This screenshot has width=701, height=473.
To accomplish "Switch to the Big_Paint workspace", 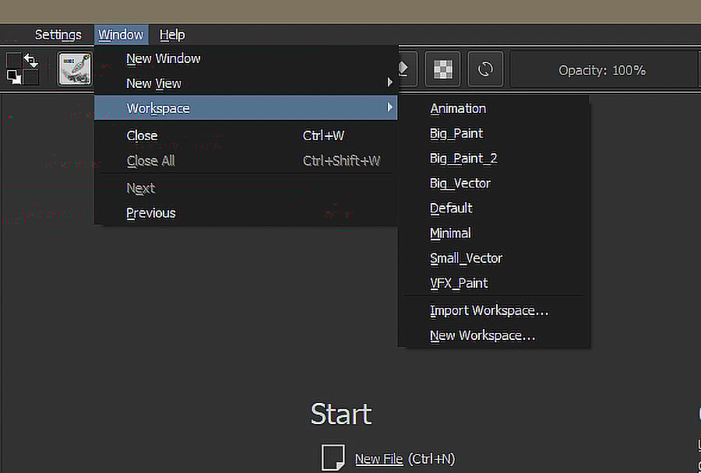I will coord(494,134).
